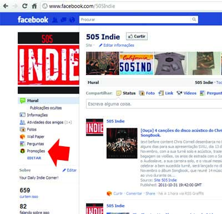Reload the page with refresh icon

tap(24, 6)
